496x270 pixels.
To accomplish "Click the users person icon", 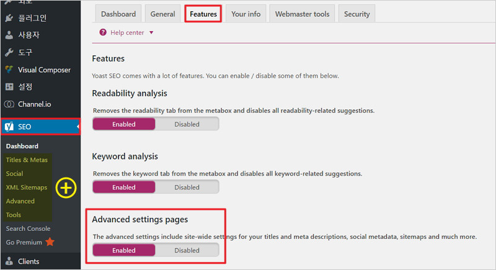I will pyautogui.click(x=9, y=35).
